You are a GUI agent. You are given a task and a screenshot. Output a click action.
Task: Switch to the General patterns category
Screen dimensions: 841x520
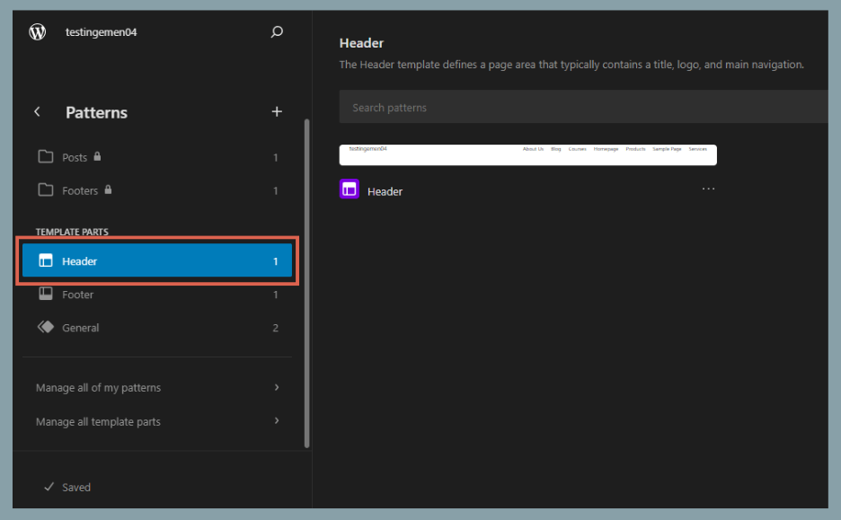coord(83,327)
